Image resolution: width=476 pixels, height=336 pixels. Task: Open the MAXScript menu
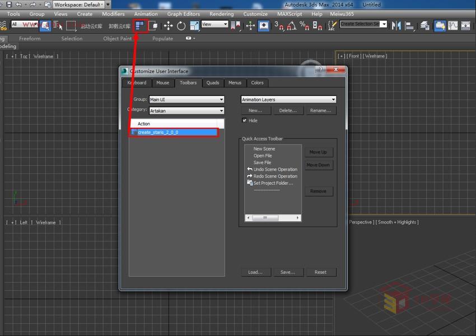(x=290, y=14)
